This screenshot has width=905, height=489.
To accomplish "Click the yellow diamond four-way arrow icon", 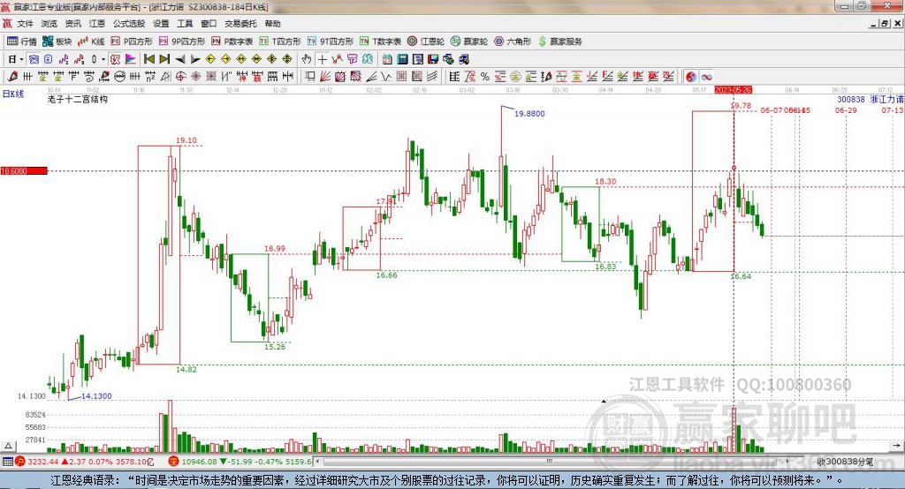I will pyautogui.click(x=287, y=59).
